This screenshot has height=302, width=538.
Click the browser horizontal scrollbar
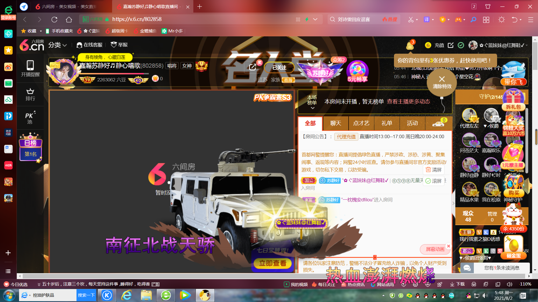coord(274,276)
